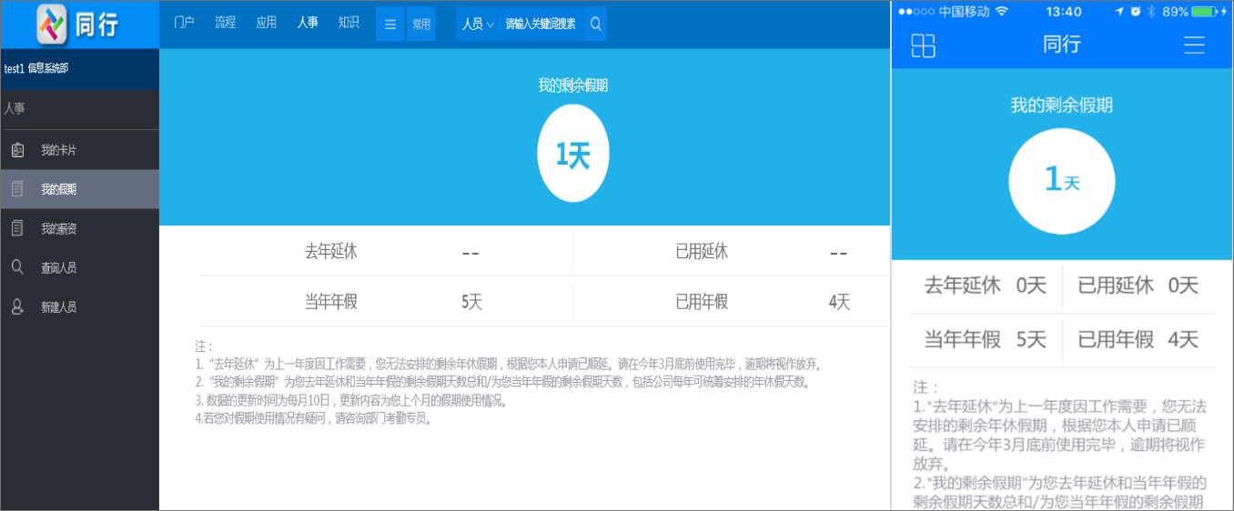Open the 门户 menu item
The image size is (1234, 511).
click(x=184, y=23)
